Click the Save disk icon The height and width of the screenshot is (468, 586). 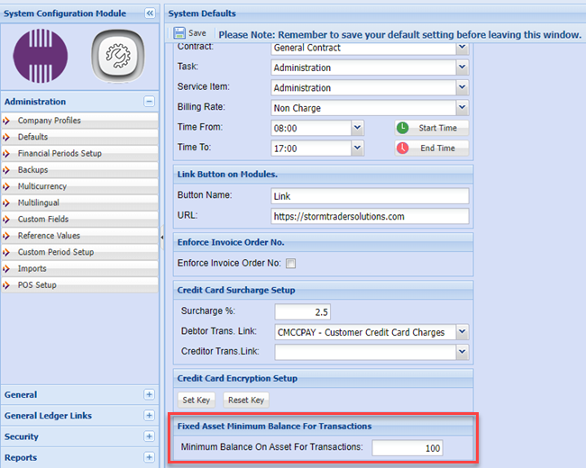click(179, 32)
